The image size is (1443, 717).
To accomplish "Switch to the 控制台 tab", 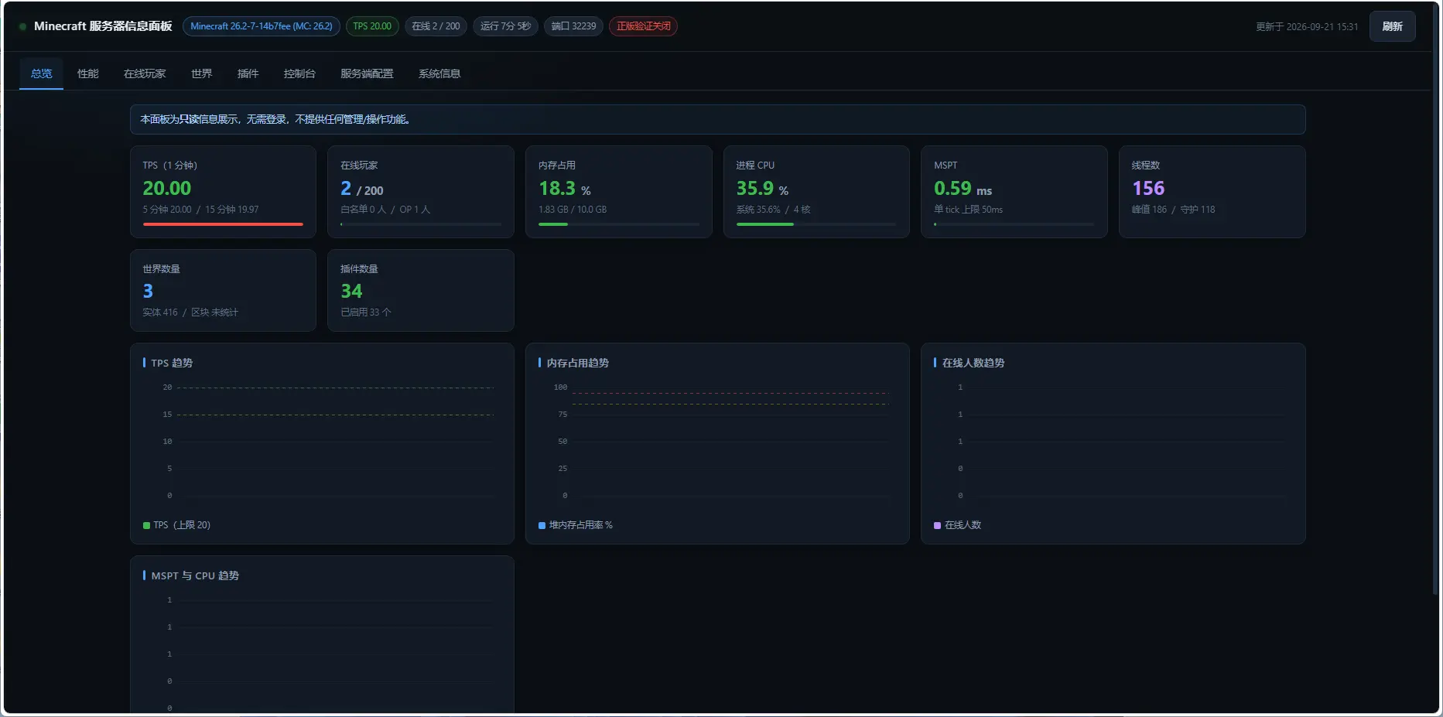I will click(x=299, y=73).
